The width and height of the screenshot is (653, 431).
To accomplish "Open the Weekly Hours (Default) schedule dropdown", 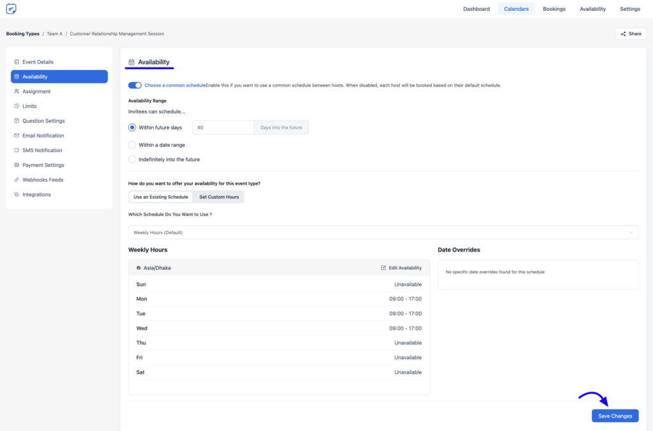I will (x=383, y=232).
